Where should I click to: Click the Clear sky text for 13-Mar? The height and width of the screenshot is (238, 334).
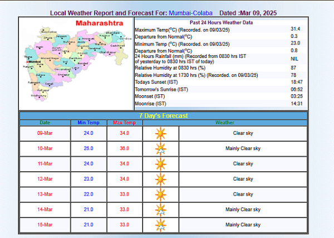click(x=243, y=195)
